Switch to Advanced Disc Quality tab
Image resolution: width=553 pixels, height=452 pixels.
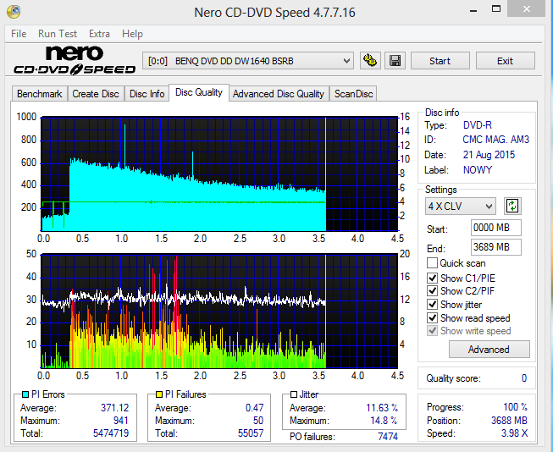[279, 94]
